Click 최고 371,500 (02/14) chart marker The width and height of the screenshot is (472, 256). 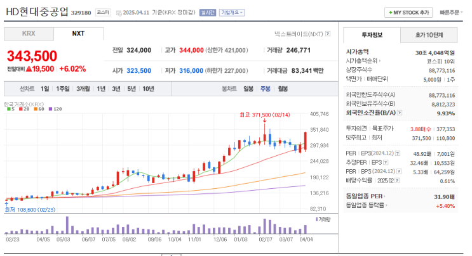tap(265, 115)
